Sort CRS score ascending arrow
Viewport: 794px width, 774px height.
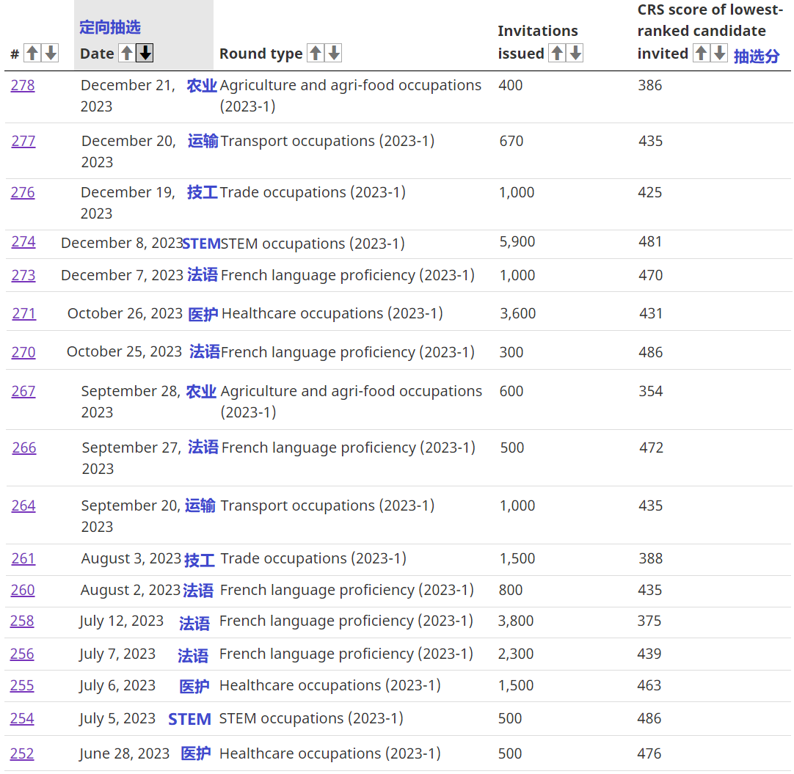click(x=702, y=53)
